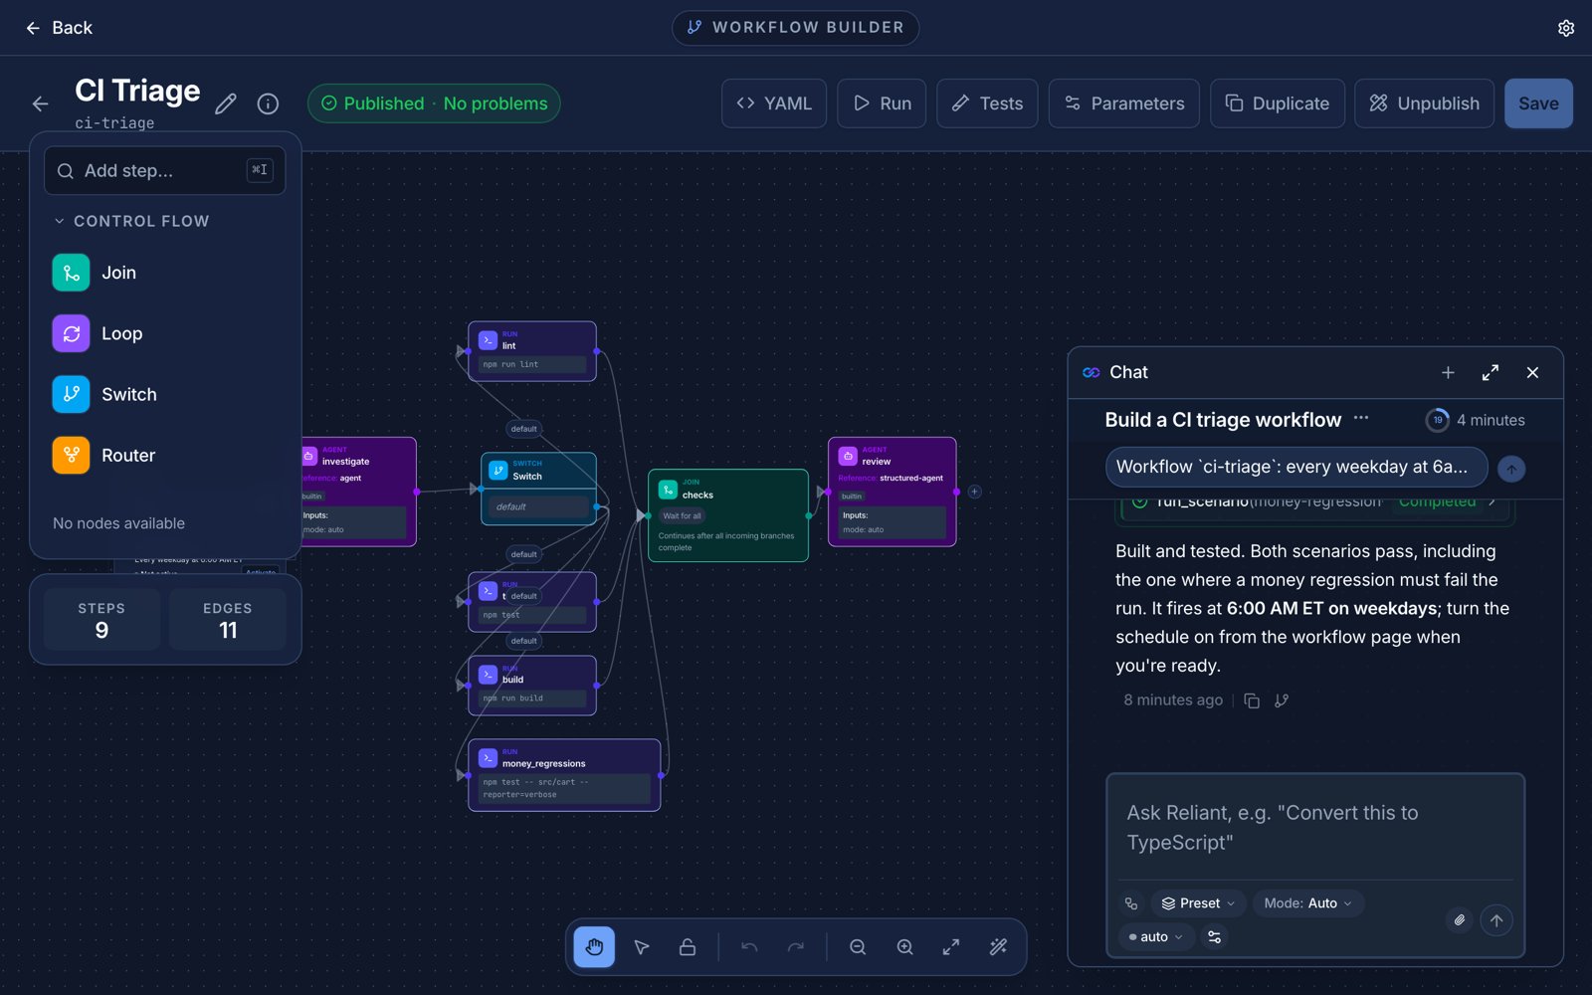Image resolution: width=1592 pixels, height=995 pixels.
Task: Open the Parameters panel
Action: click(1124, 103)
